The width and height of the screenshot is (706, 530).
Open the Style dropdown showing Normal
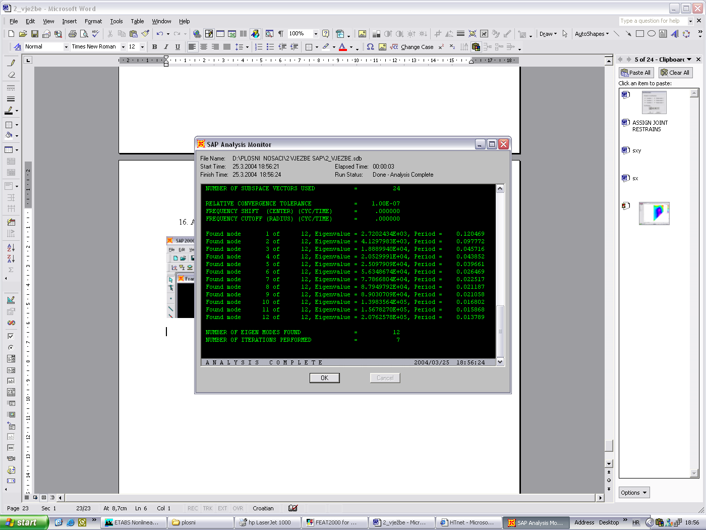click(x=66, y=47)
